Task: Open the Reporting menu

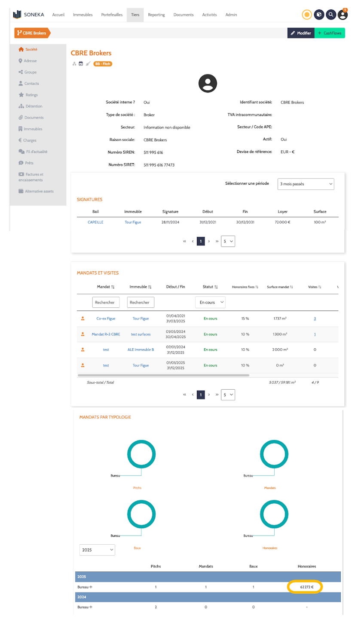Action: (156, 15)
